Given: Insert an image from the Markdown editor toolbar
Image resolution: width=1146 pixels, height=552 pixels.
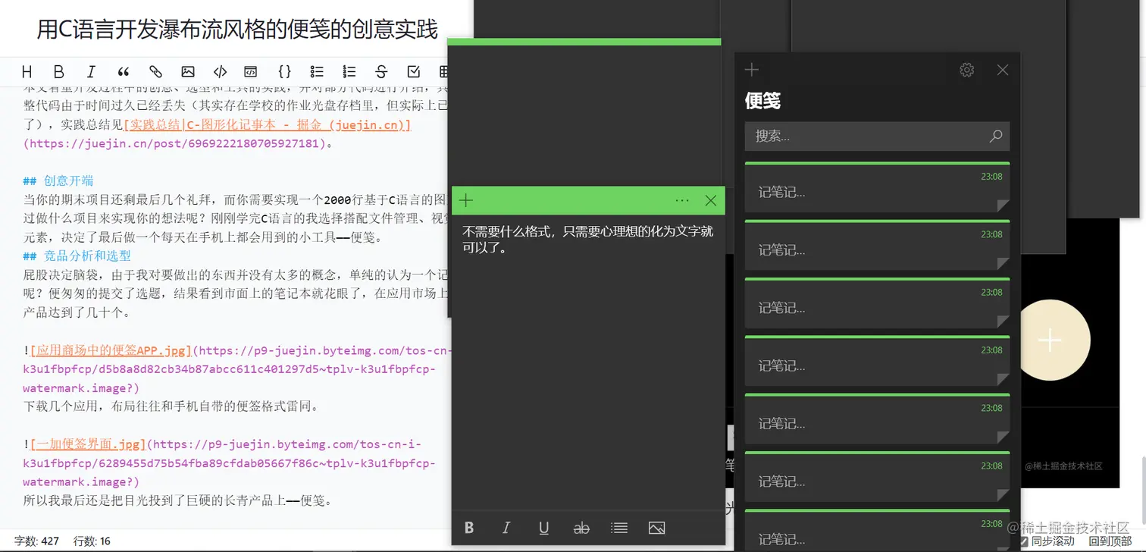Looking at the screenshot, I should pyautogui.click(x=188, y=72).
